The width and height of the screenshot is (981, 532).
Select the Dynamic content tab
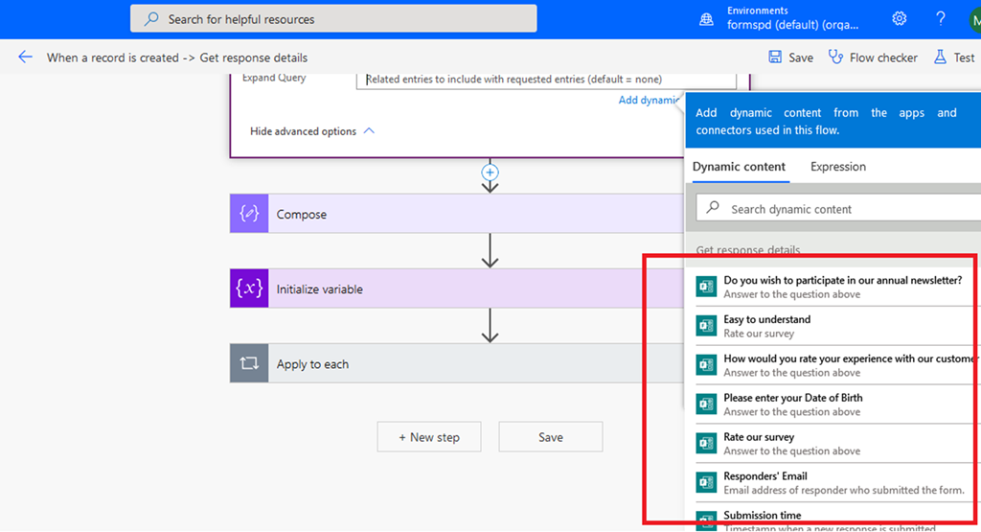739,167
